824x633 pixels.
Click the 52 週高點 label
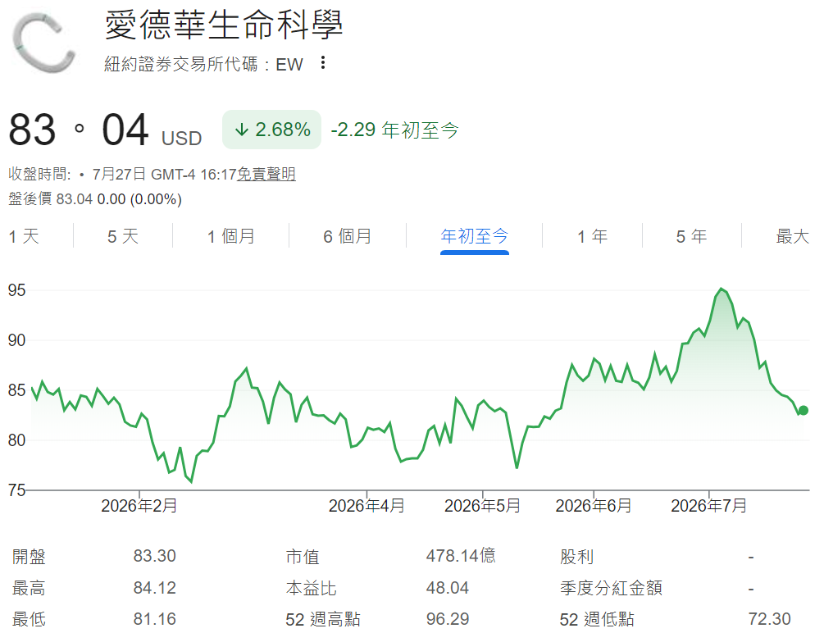coord(323,619)
